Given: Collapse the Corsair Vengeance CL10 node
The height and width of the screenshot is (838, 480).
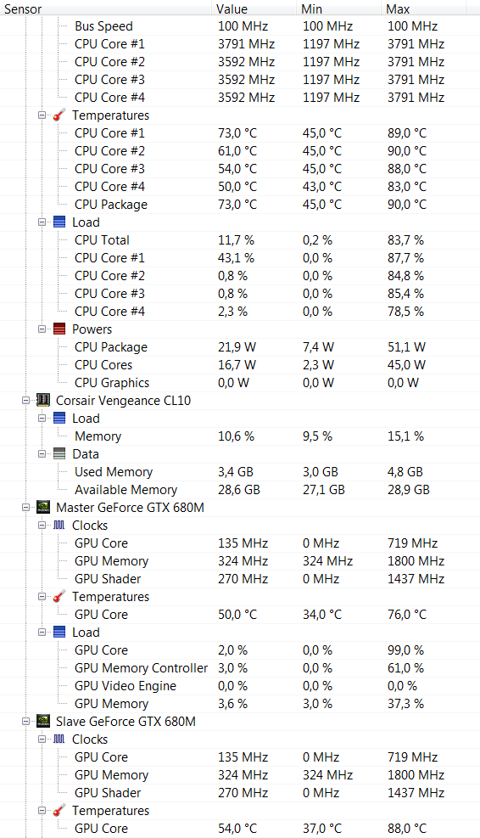Looking at the screenshot, I should click(x=25, y=400).
